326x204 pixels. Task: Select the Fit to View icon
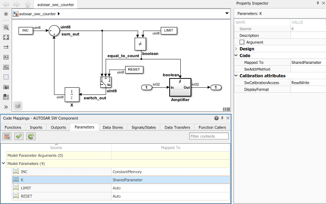pyautogui.click(x=6, y=38)
